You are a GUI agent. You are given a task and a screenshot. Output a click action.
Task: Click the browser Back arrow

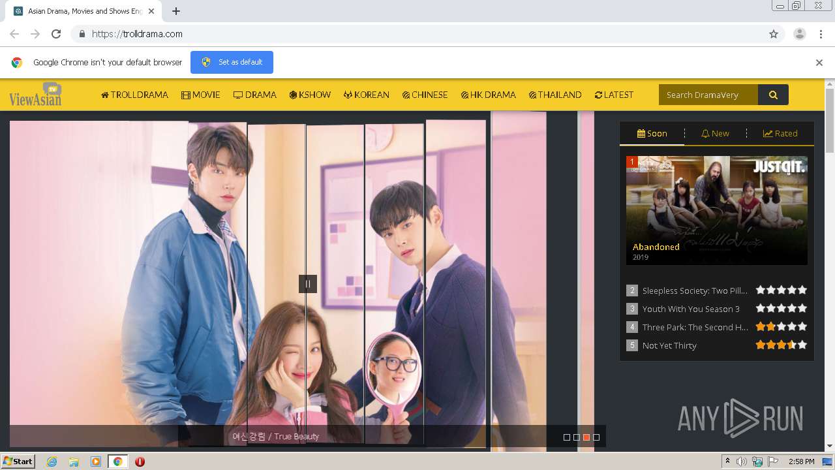(14, 34)
